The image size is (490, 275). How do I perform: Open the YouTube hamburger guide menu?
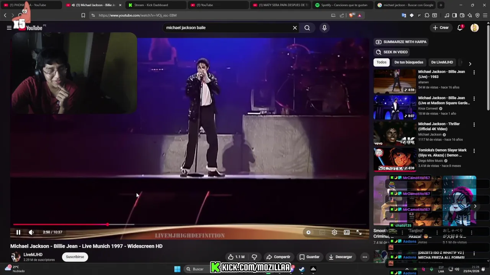click(x=9, y=27)
